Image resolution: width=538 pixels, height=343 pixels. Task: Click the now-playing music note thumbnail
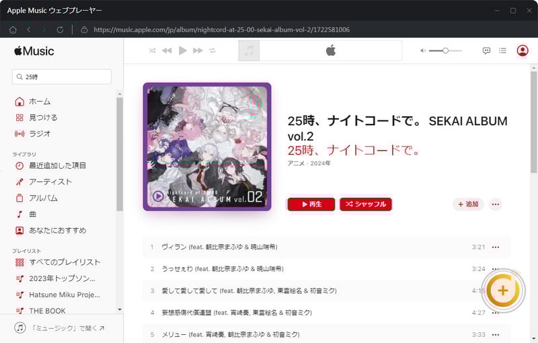pos(249,50)
